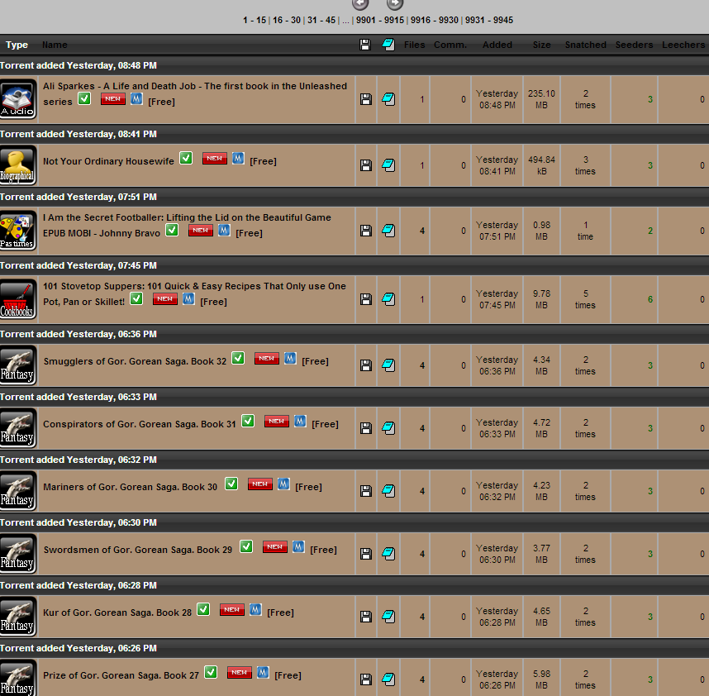Open the Biographical category icon for Not Your Ordinary Housewife
709x696 pixels.
(x=18, y=165)
